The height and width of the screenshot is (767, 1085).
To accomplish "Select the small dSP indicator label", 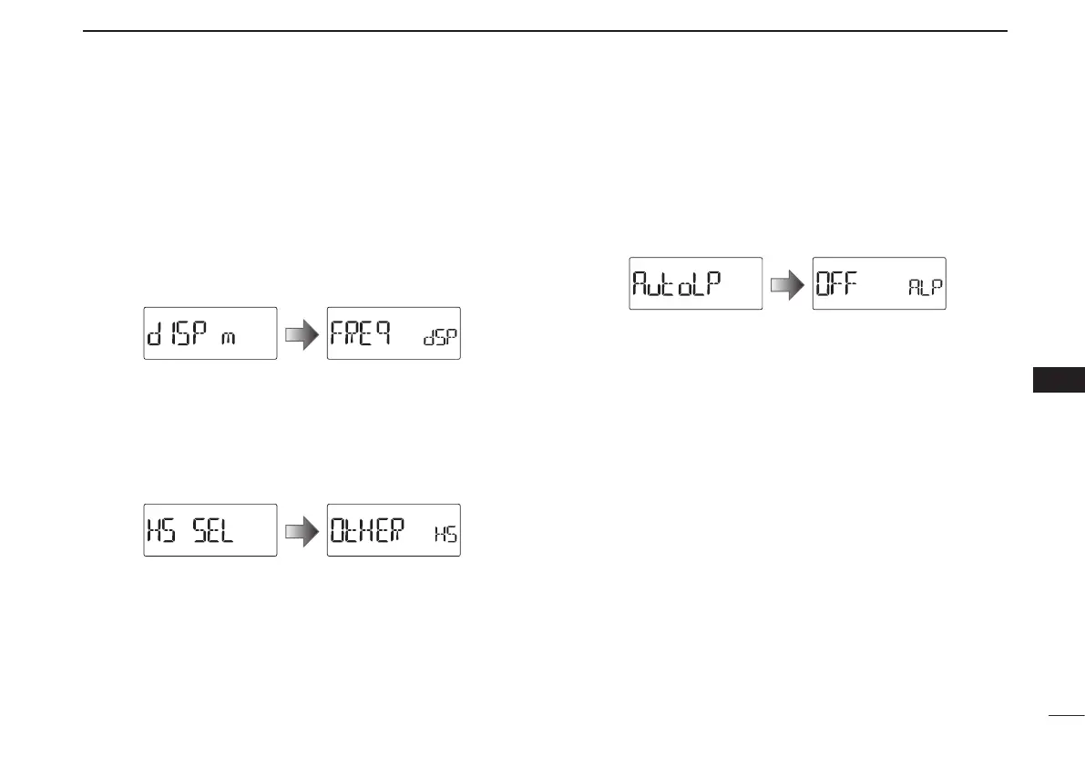I will pos(440,338).
